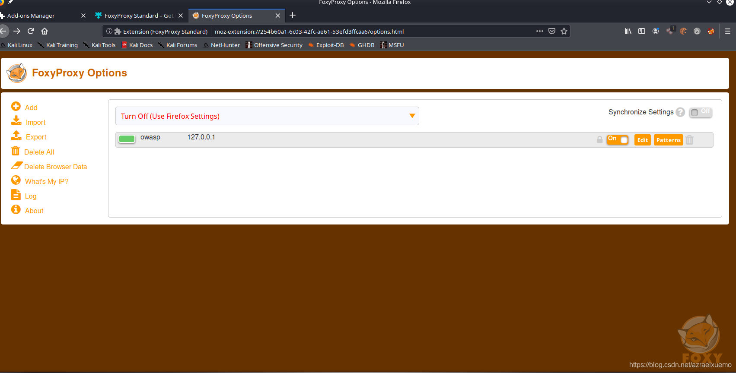
Task: Click the lock icon on owasp row
Action: pos(599,139)
